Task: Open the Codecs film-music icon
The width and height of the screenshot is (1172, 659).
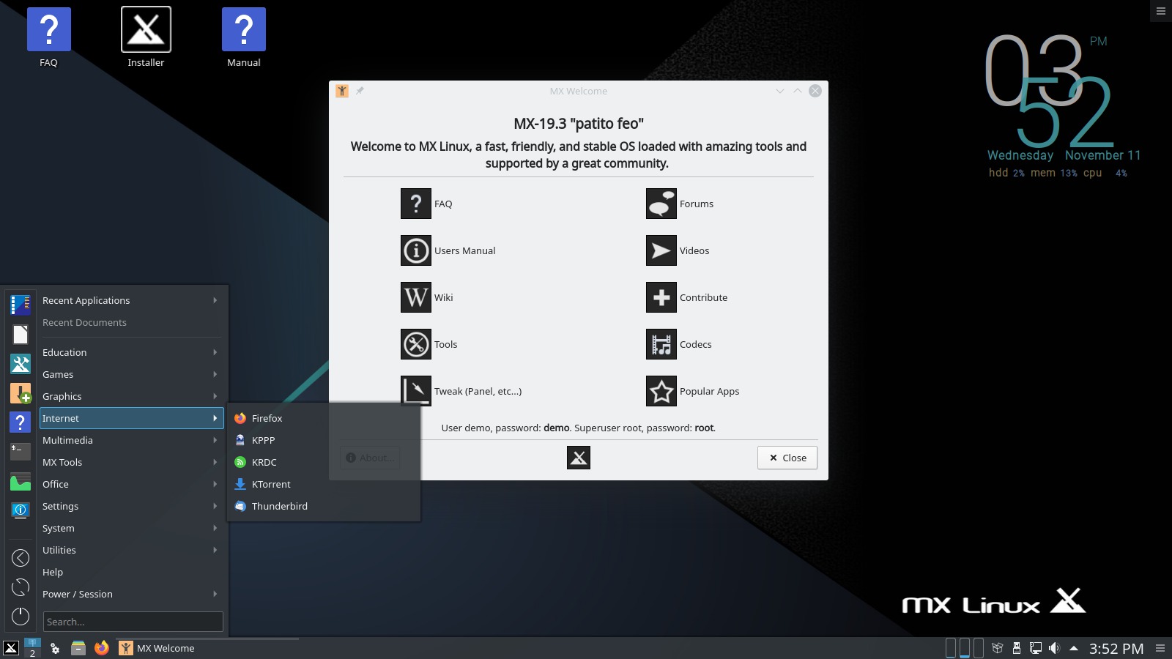Action: [x=661, y=344]
